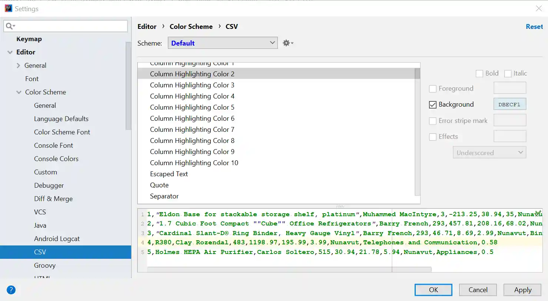Enable the Foreground checkbox

432,88
